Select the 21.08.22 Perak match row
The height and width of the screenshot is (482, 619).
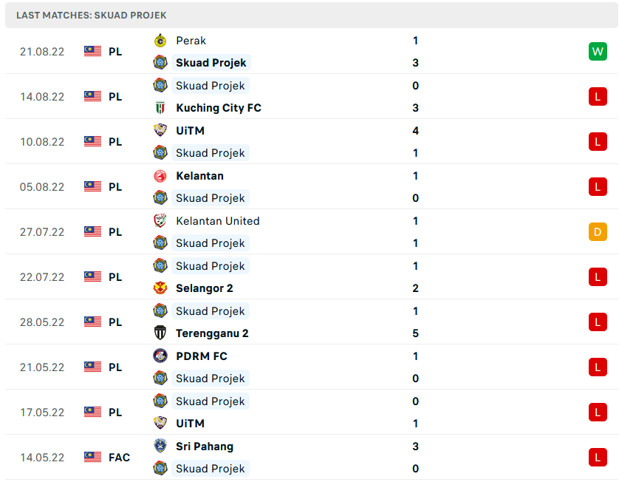pyautogui.click(x=310, y=52)
